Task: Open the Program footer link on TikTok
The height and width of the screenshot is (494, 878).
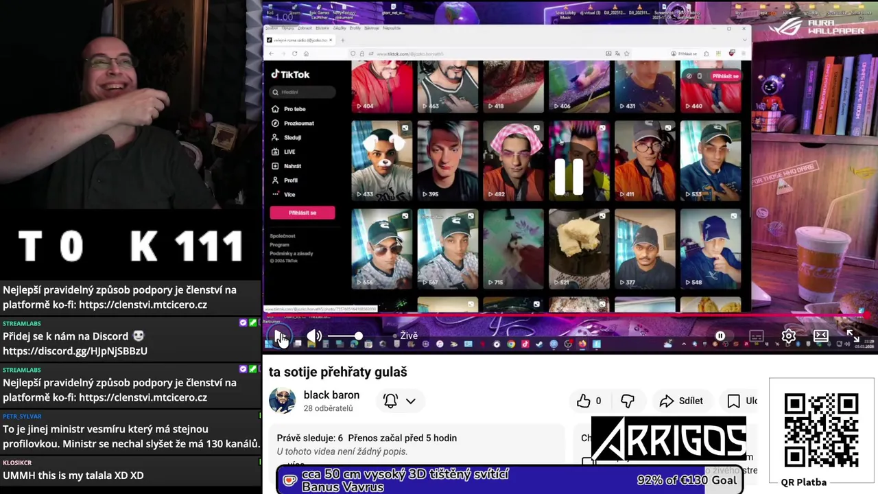Action: [x=279, y=245]
